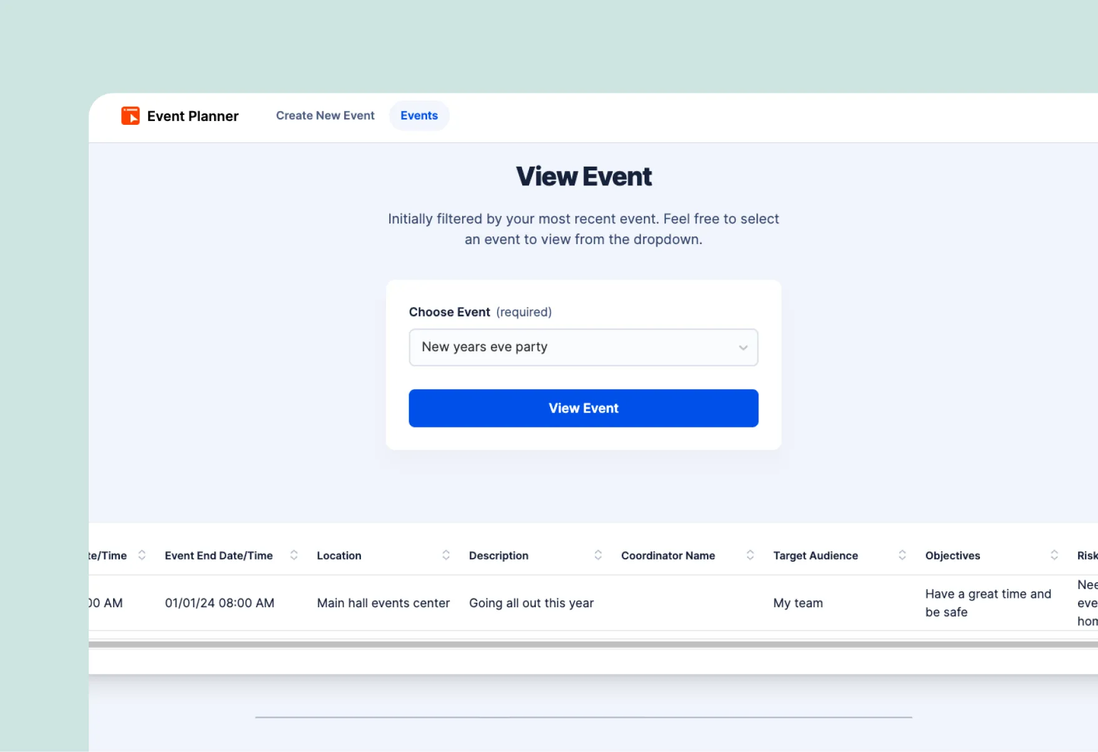Sort the Description column
Screen dimensions: 1098x752
click(598, 555)
